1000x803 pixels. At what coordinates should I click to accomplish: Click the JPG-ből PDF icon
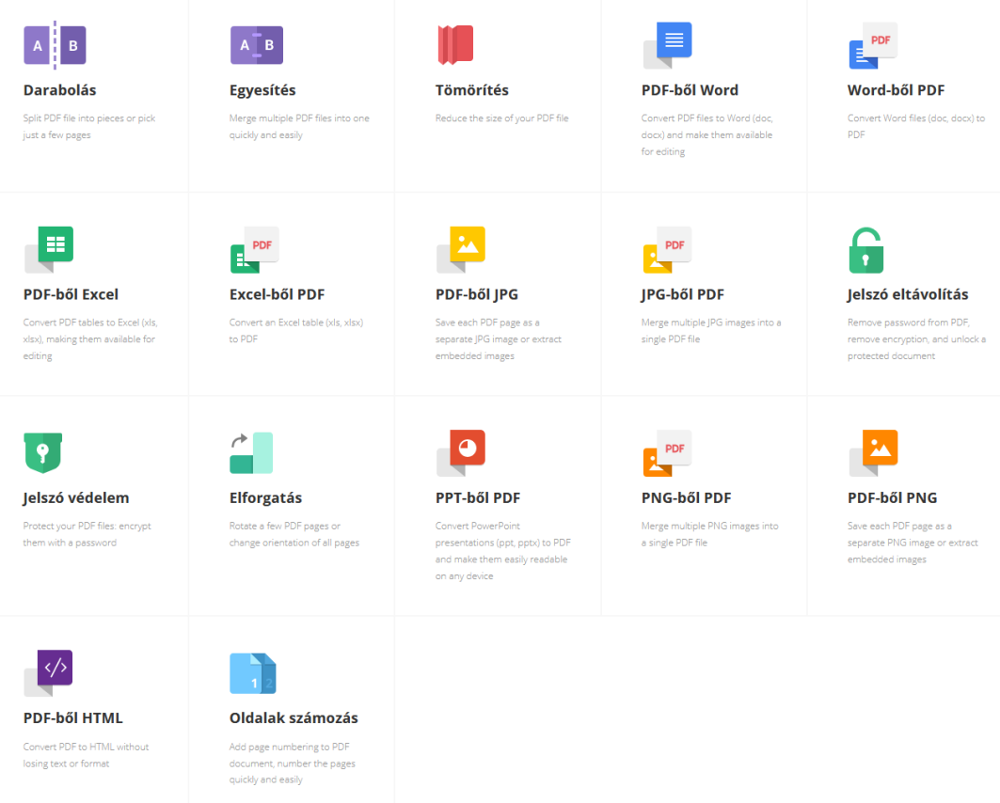[x=667, y=249]
